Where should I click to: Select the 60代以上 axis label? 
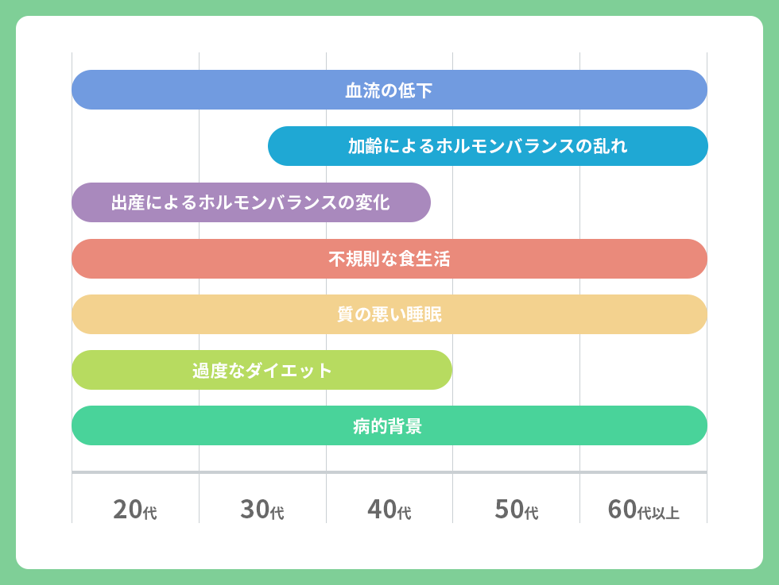click(x=643, y=510)
